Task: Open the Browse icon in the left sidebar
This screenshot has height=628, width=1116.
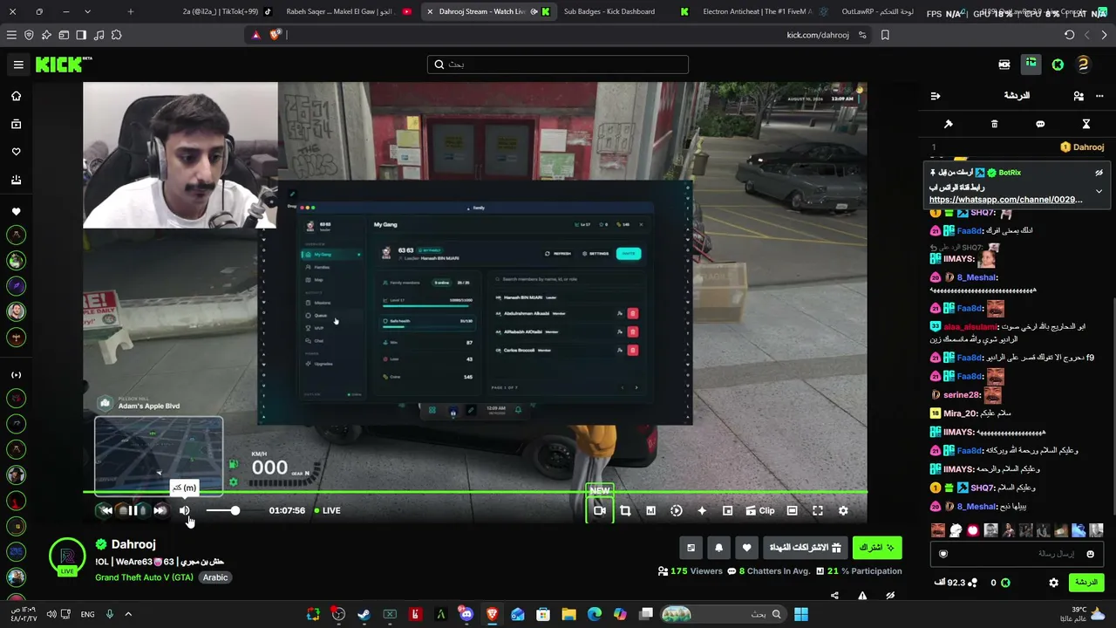Action: 16,124
